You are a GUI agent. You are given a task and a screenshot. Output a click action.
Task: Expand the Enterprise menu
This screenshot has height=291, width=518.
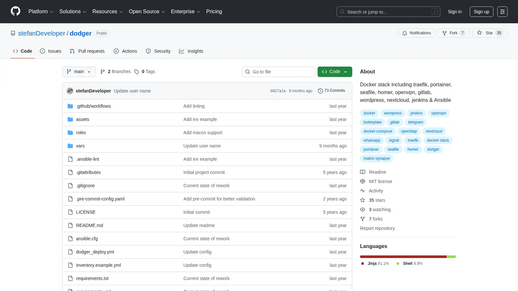(x=186, y=12)
